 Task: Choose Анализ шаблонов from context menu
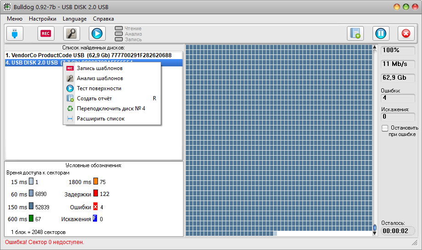pos(112,78)
